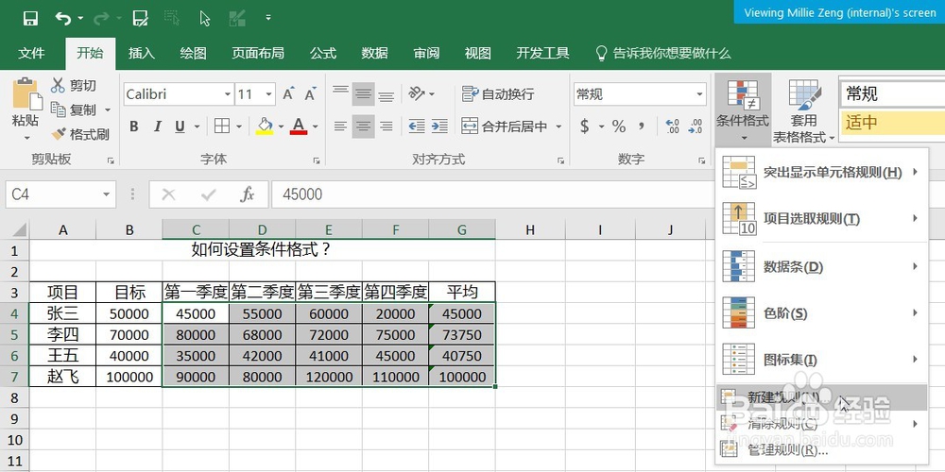Click the 条件格式 conditional formatting button
Image resolution: width=945 pixels, height=472 pixels.
(x=743, y=110)
